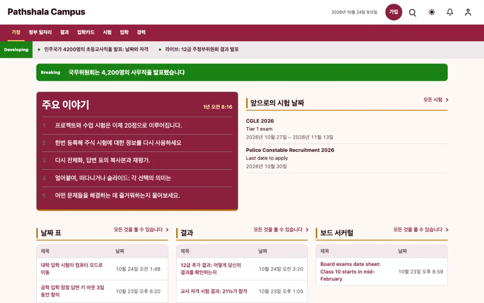This screenshot has height=303, width=484.
Task: Toggle the light/dark theme sun icon
Action: coord(432,12)
